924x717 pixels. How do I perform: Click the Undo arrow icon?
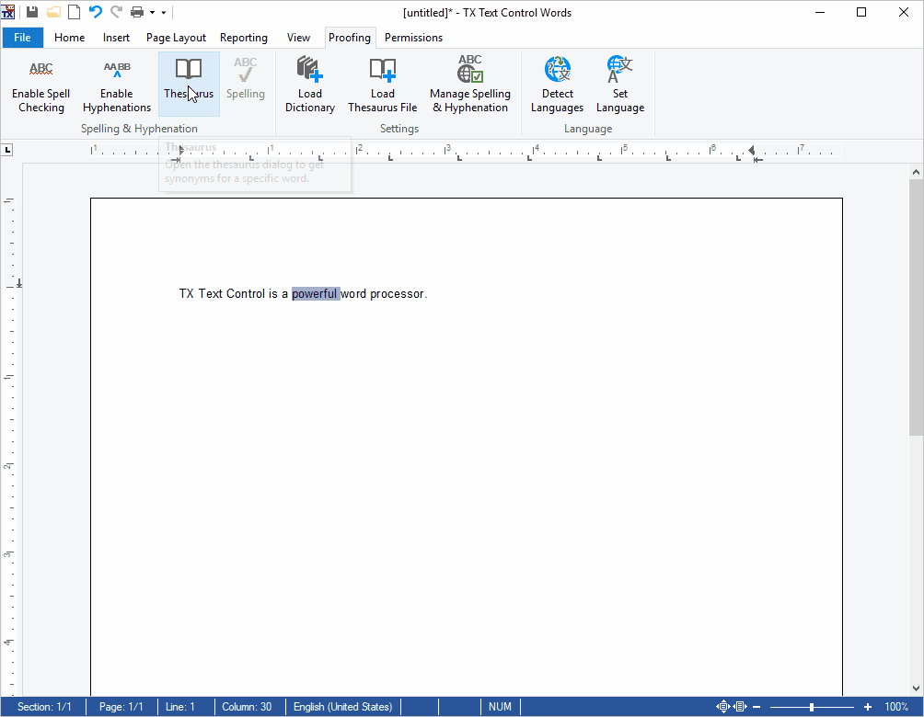click(x=95, y=13)
